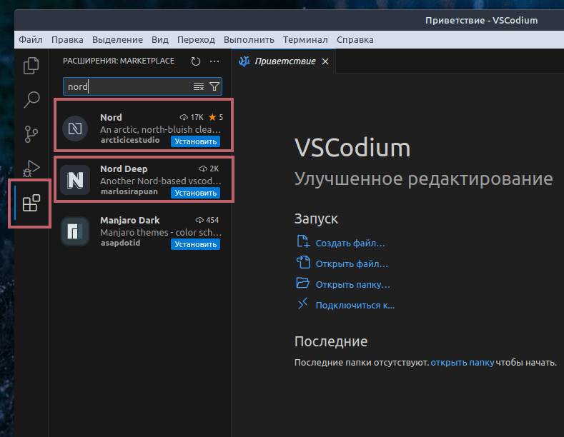Install the Nord extension
Screen dimensions: 564x437
pyautogui.click(x=195, y=141)
